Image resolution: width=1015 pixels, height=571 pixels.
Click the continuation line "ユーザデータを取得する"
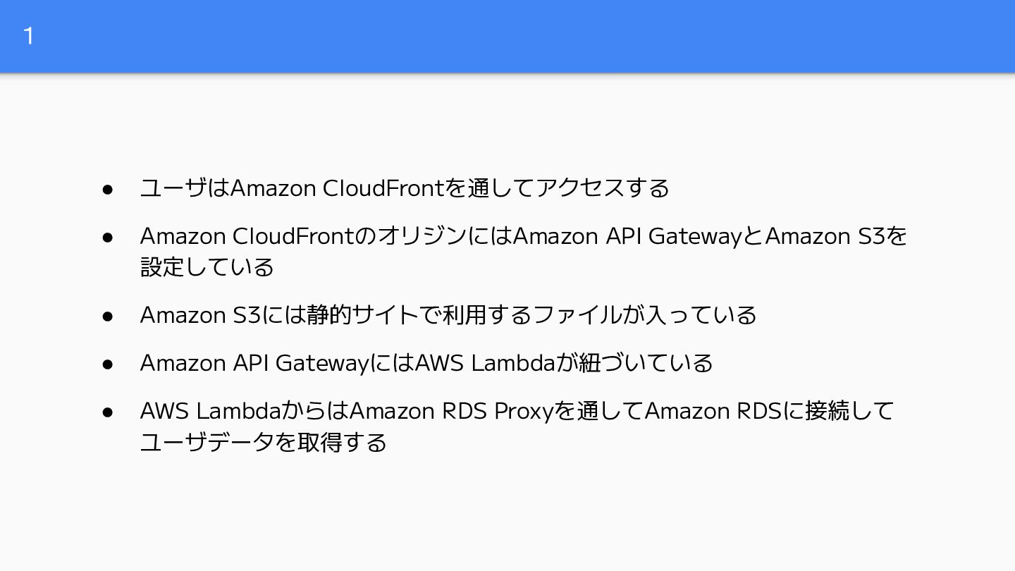(x=264, y=442)
